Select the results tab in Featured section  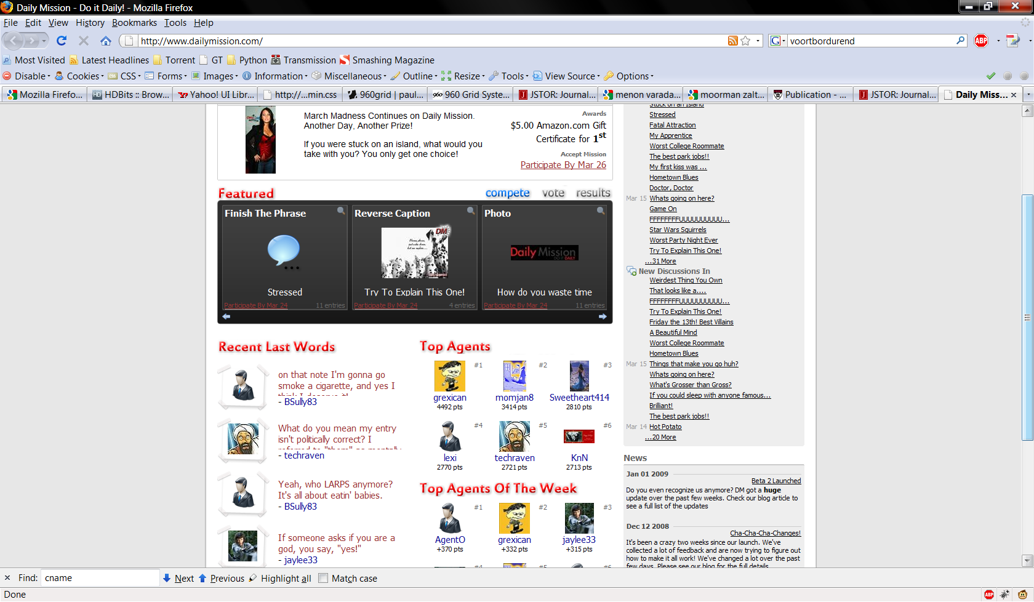[593, 193]
